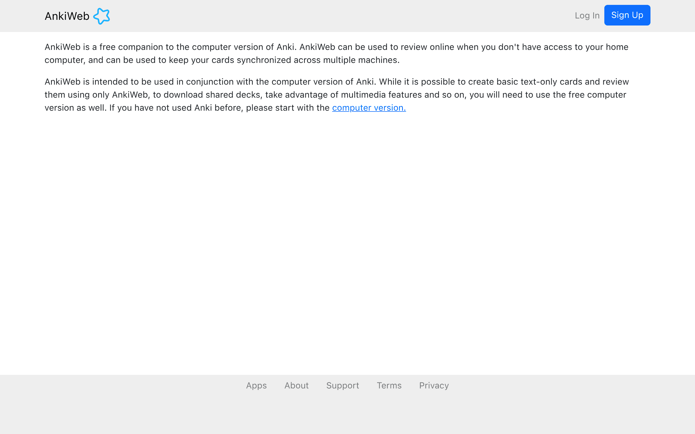Click the AnkiWeb star logo icon
Screen dimensions: 695x434
[102, 16]
